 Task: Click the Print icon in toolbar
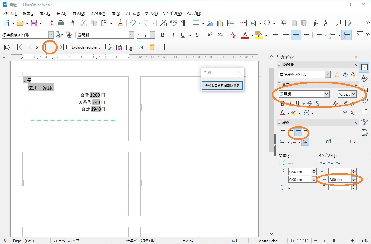(x=61, y=23)
